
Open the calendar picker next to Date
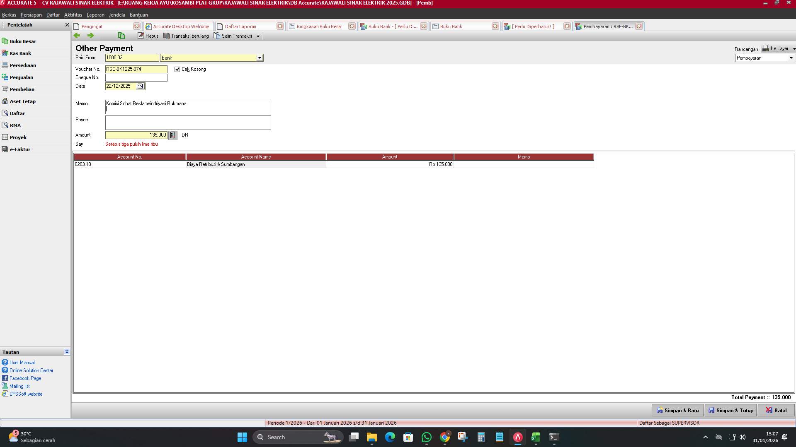pyautogui.click(x=140, y=86)
